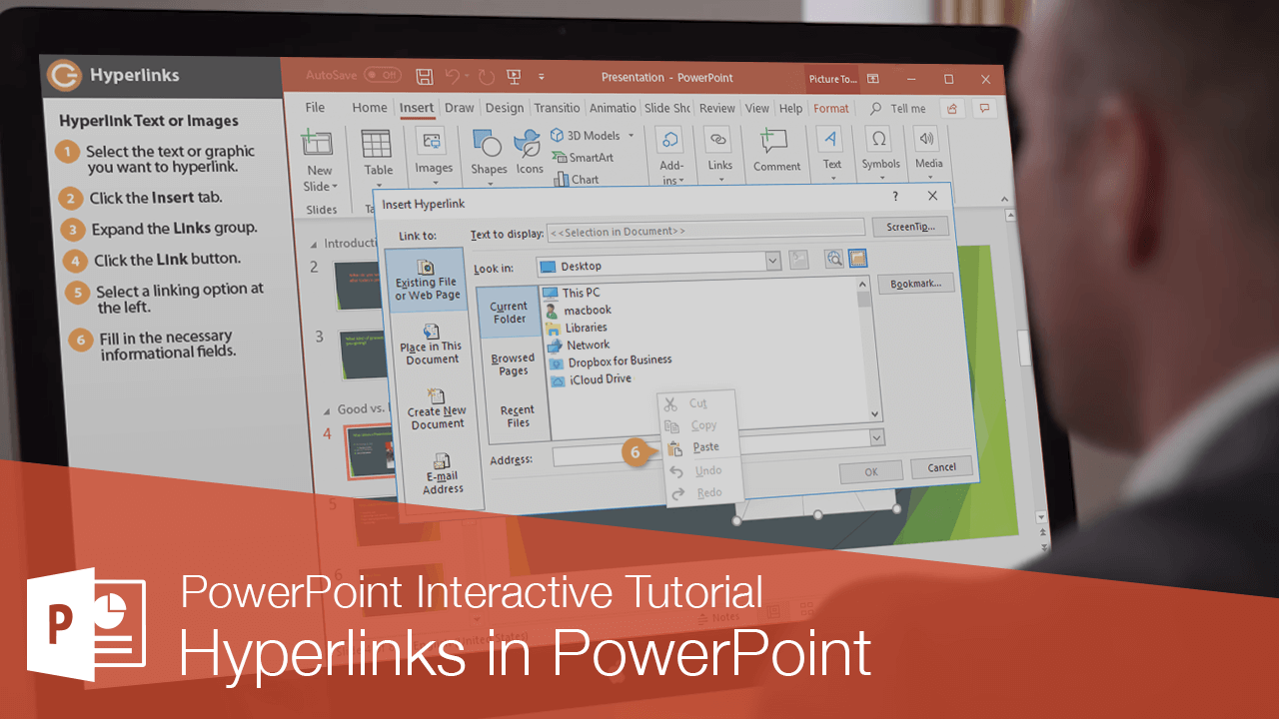The image size is (1279, 719).
Task: Add a Comment to the slide
Action: [776, 152]
